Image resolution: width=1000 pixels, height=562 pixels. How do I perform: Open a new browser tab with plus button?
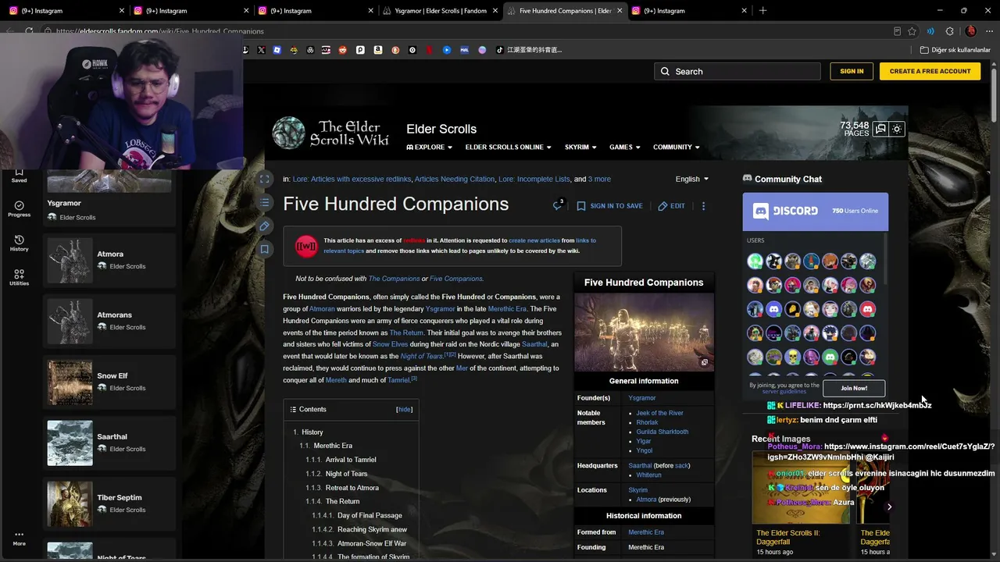point(762,11)
